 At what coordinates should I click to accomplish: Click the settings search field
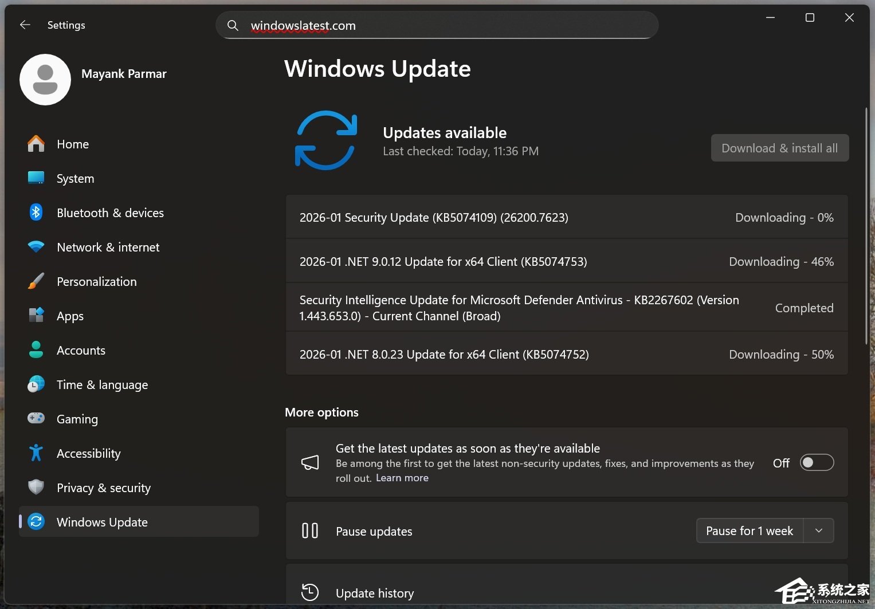pos(437,25)
